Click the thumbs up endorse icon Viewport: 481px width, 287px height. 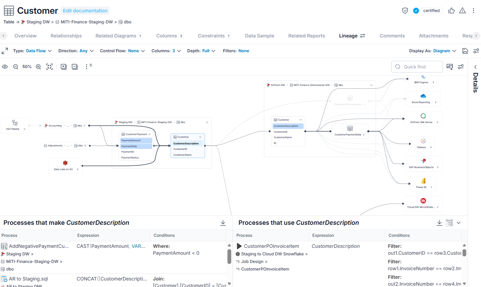[451, 11]
